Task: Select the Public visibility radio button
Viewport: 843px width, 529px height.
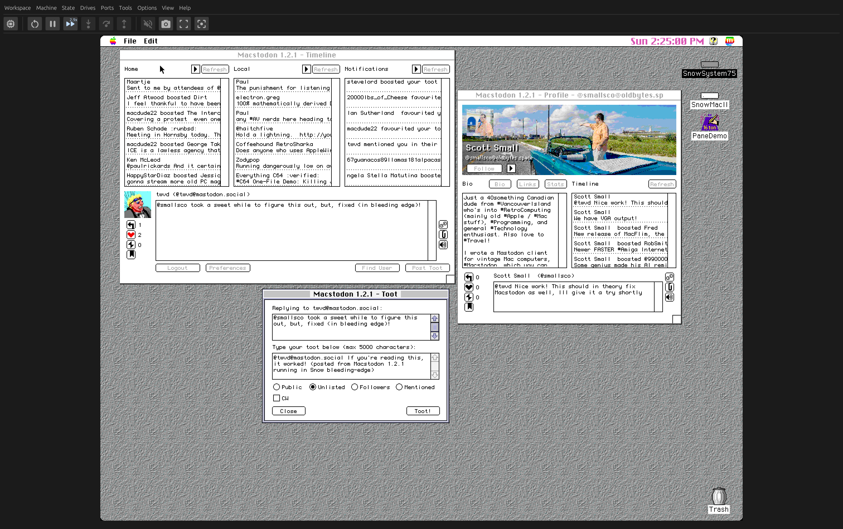Action: click(277, 387)
